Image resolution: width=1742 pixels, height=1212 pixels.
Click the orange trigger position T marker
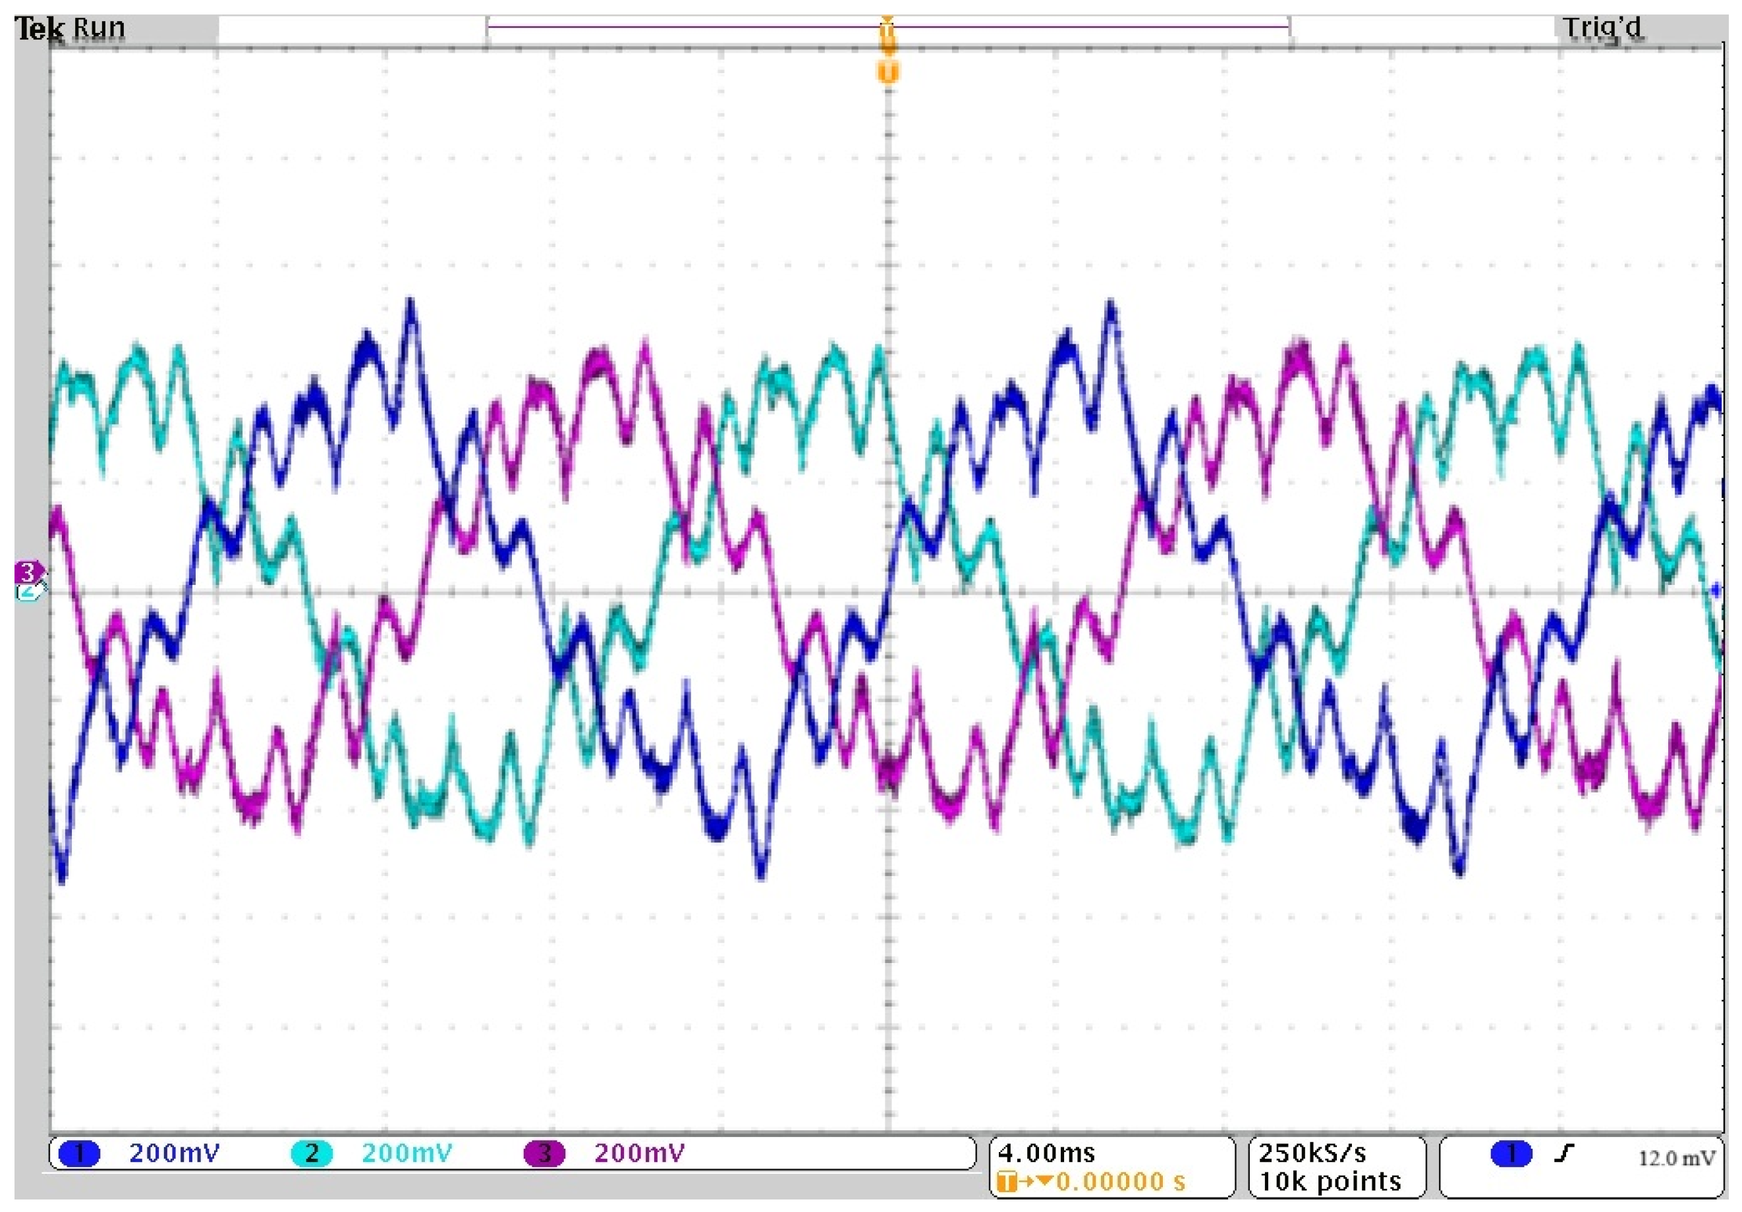coord(887,72)
